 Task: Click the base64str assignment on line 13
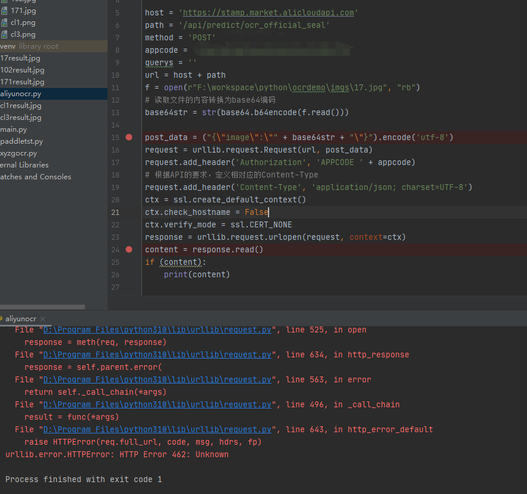point(247,112)
